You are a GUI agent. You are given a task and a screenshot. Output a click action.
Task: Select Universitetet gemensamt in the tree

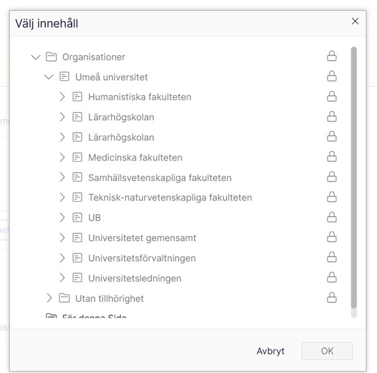pyautogui.click(x=142, y=238)
